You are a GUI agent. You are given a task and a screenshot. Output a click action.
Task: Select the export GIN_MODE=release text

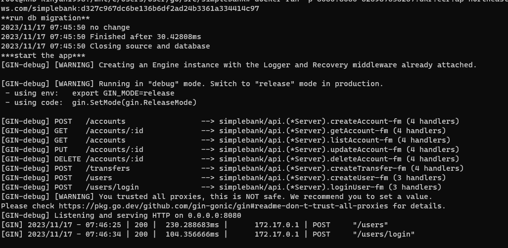[123, 94]
